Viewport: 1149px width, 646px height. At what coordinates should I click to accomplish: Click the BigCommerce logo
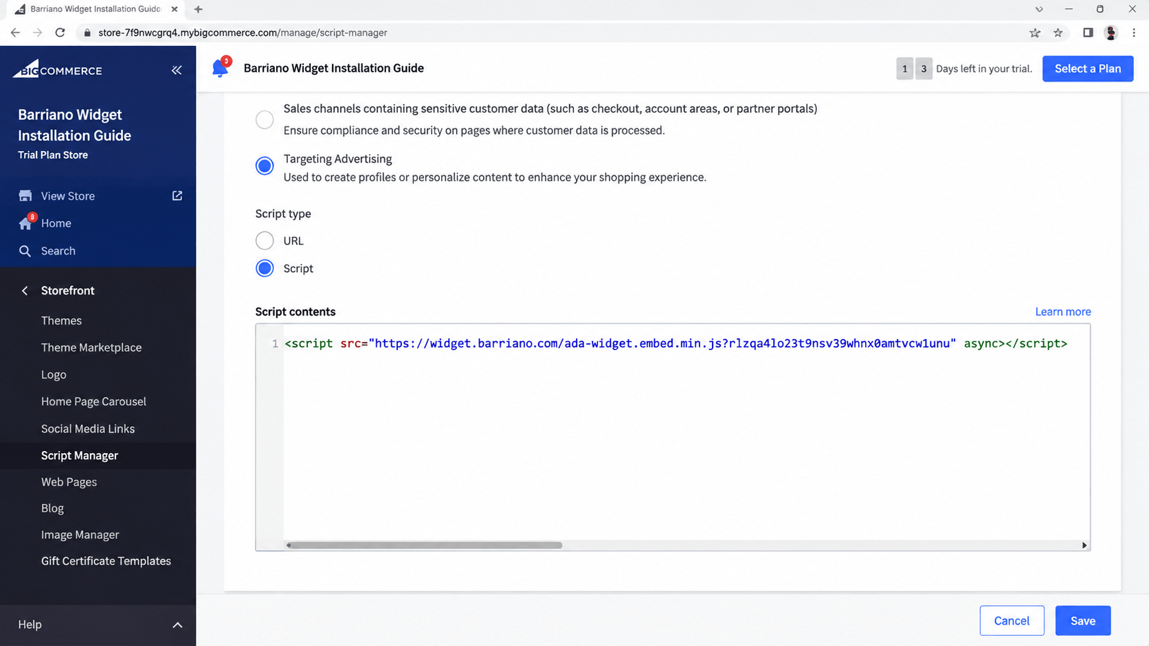58,69
